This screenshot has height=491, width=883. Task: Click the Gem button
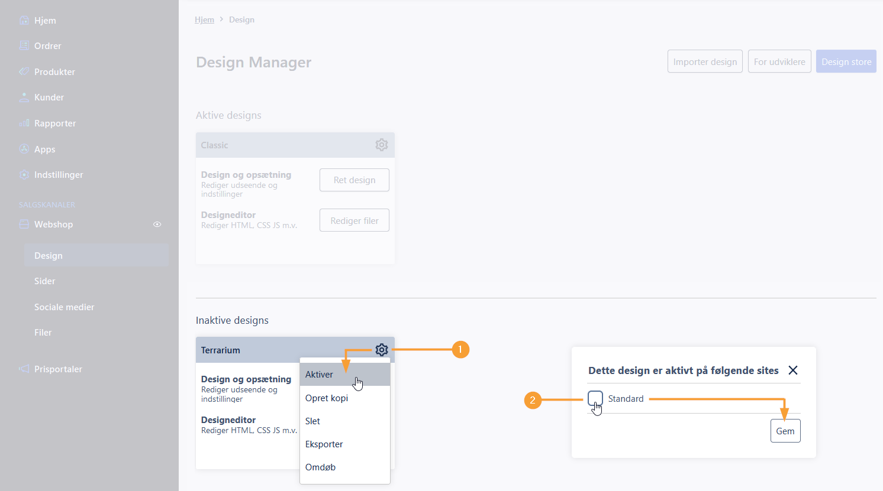785,431
